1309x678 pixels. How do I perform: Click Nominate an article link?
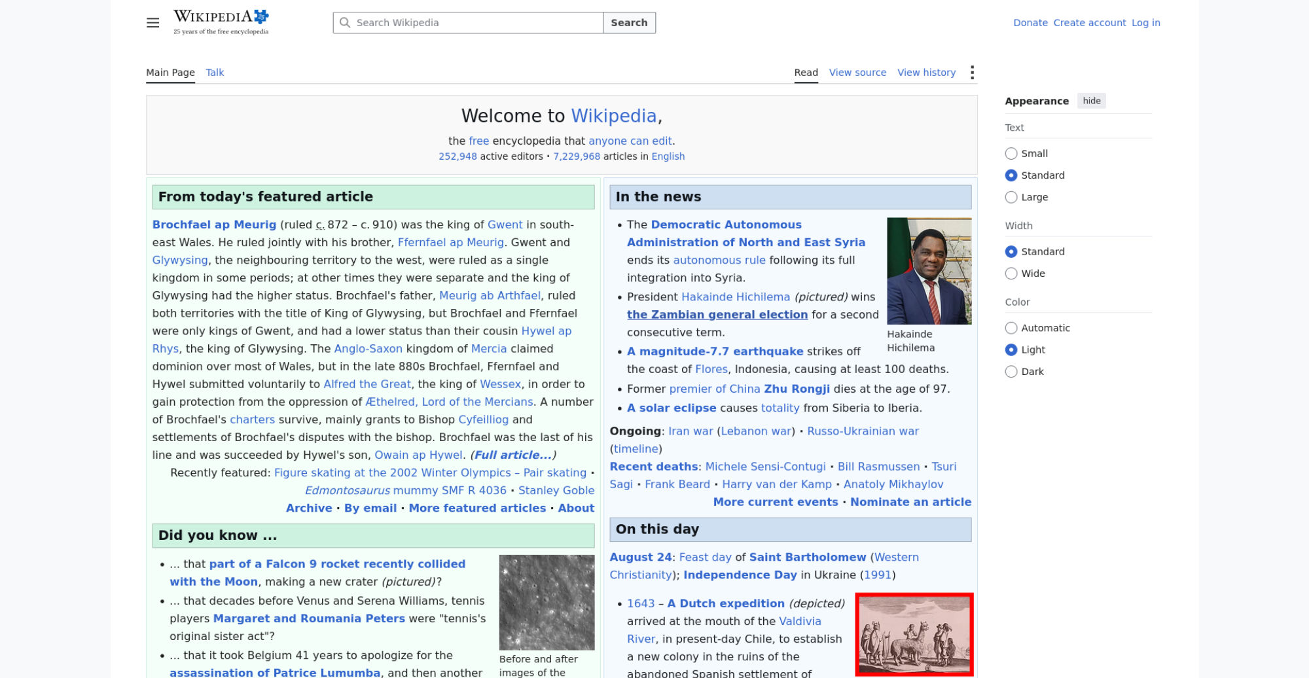click(910, 502)
